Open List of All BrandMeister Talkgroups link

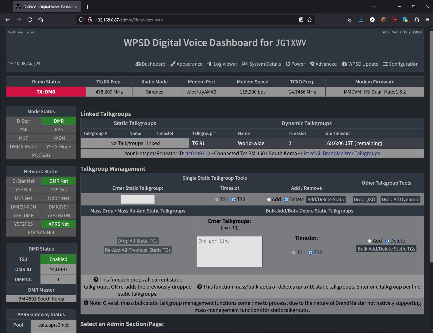pos(340,153)
